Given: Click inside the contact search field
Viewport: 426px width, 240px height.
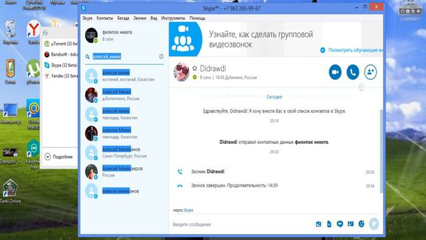Looking at the screenshot, I should tap(125, 57).
